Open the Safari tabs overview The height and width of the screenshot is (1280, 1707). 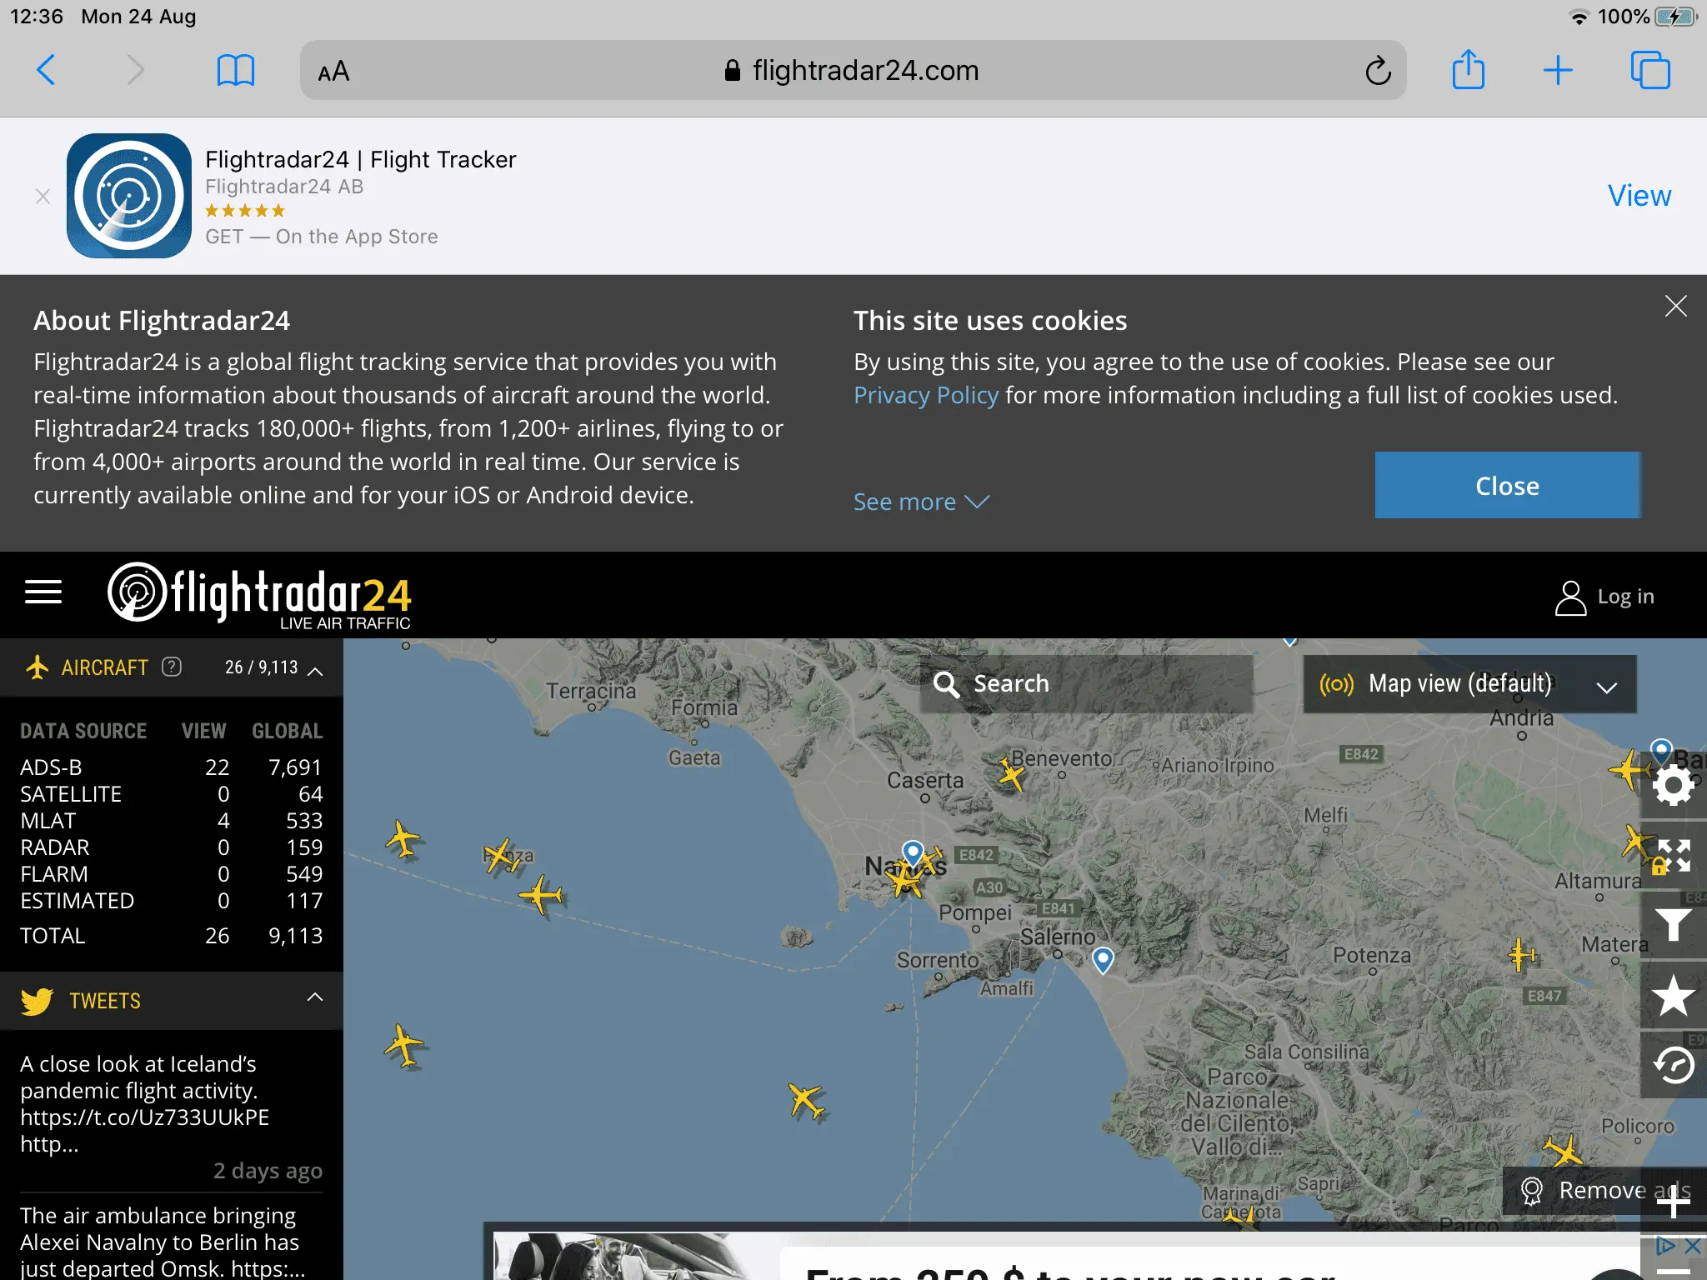[x=1649, y=70]
